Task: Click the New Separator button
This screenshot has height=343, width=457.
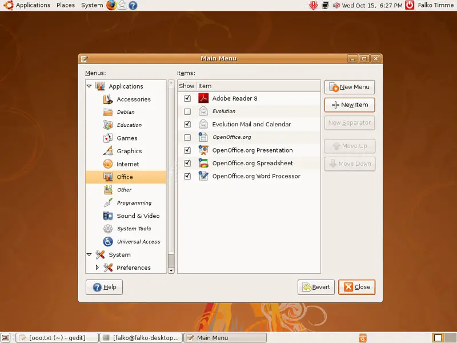Action: click(350, 123)
